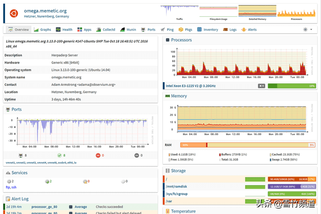The height and width of the screenshot is (214, 321).
Task: Open the Graphs tab
Action: click(x=42, y=30)
